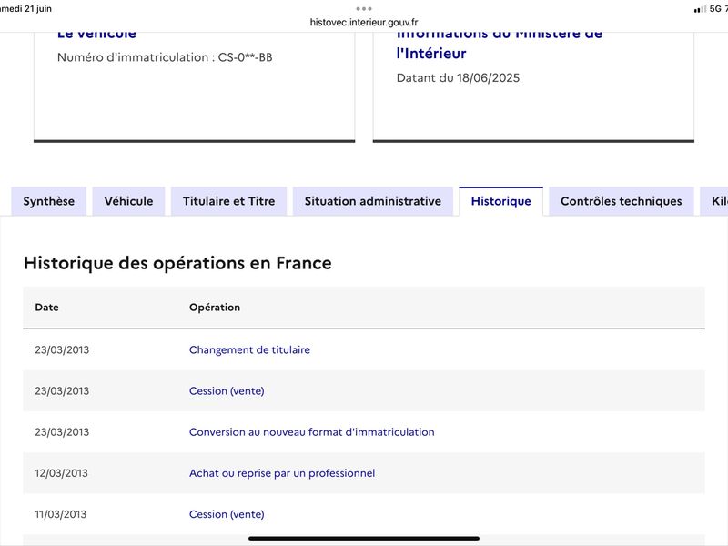Click Cession (vente) dated 11/03/2013
Viewport: 728px width, 546px height.
coord(227,514)
